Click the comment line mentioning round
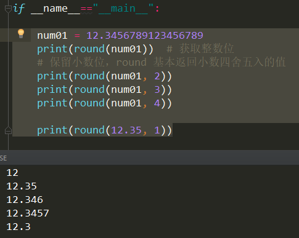The image size is (299, 238). pyautogui.click(x=162, y=62)
